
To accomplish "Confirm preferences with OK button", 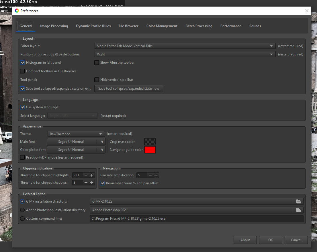I will coord(271,240).
